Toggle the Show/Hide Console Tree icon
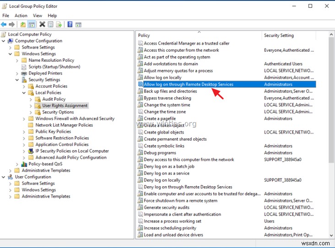The height and width of the screenshot is (248, 335). pyautogui.click(x=32, y=25)
